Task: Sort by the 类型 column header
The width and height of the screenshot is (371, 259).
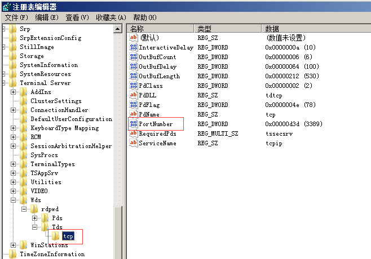Action: point(228,29)
